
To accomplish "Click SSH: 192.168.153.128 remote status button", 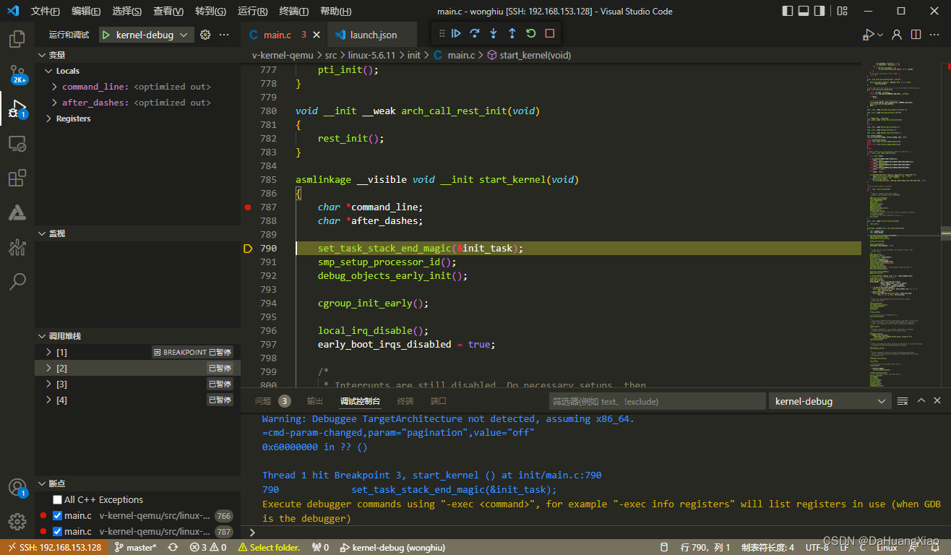I will [53, 547].
